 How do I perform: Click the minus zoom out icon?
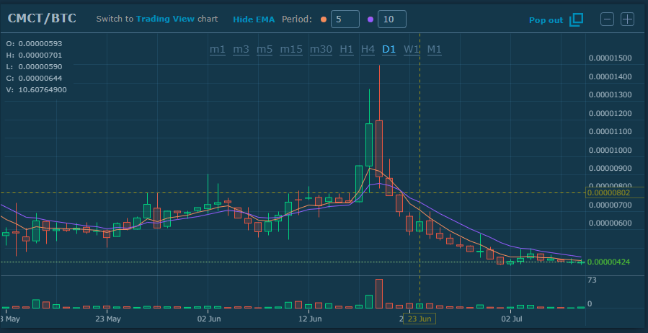click(x=607, y=19)
